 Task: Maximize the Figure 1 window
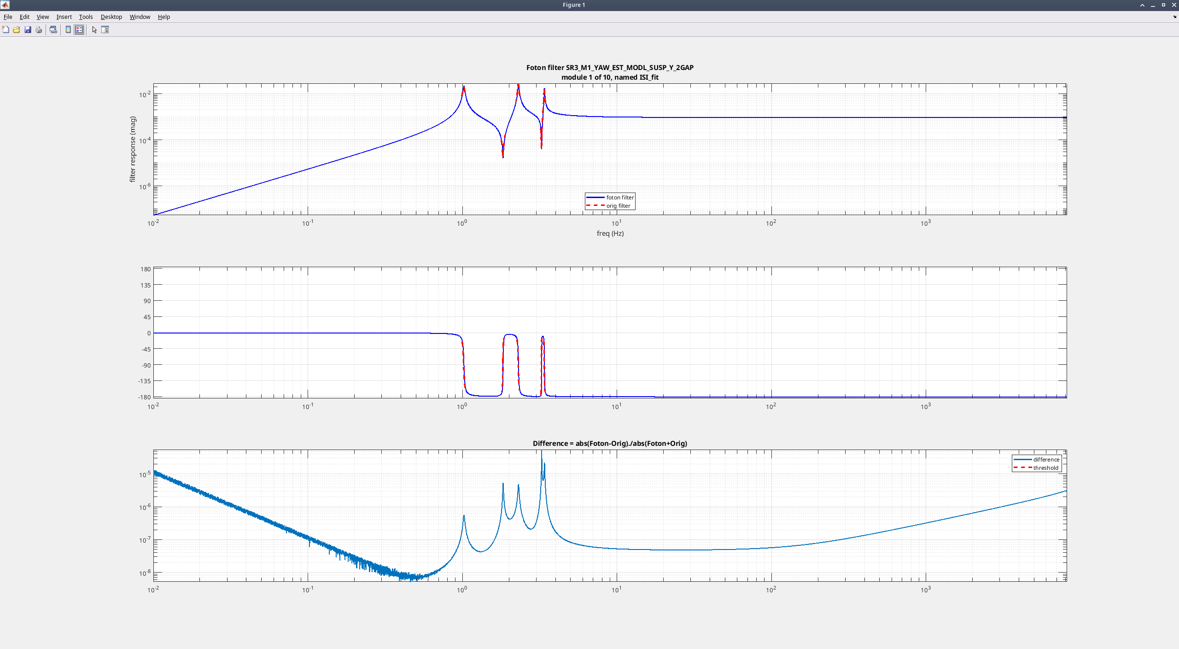1163,5
